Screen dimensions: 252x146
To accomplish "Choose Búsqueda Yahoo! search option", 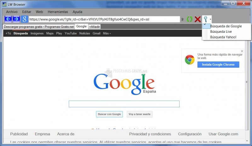I will pos(226,37).
